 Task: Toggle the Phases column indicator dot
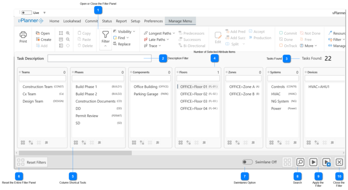[73, 72]
